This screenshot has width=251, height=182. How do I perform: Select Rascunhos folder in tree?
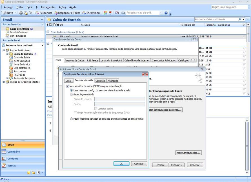tap(20, 71)
